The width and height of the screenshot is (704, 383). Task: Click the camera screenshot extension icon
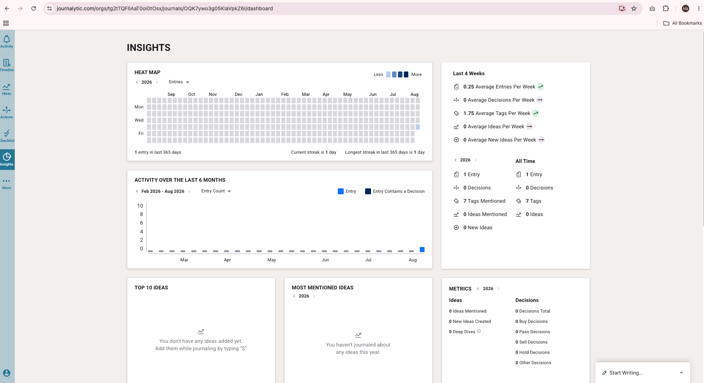pyautogui.click(x=652, y=8)
